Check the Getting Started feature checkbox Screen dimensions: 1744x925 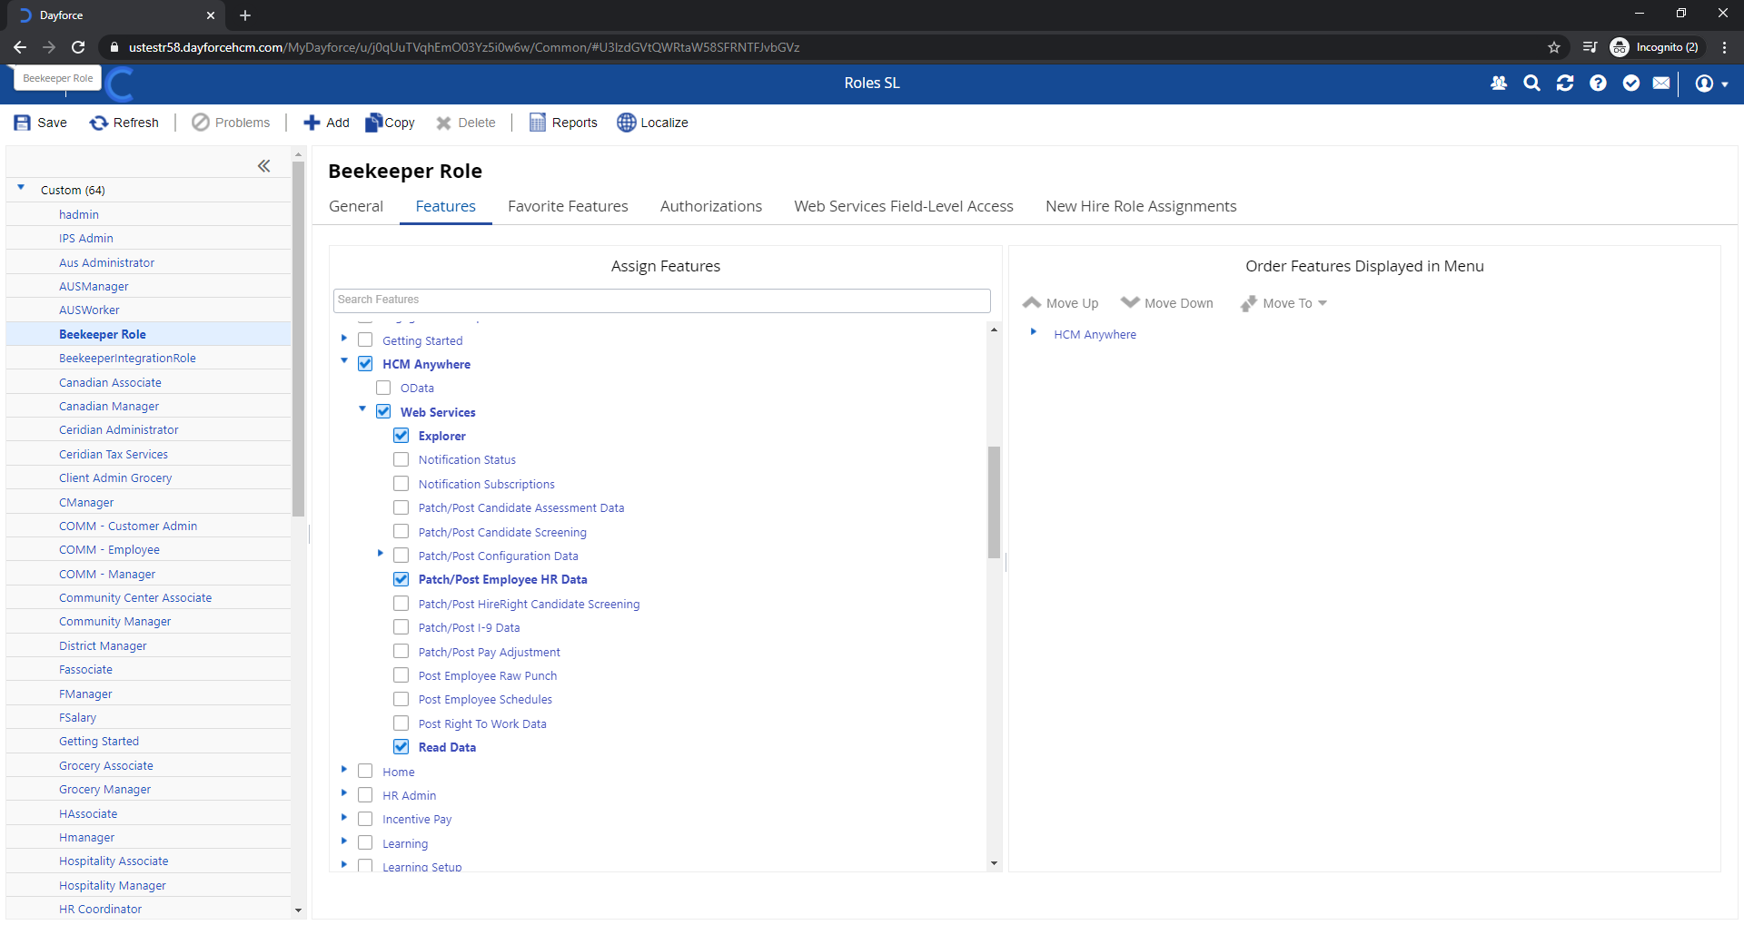365,340
